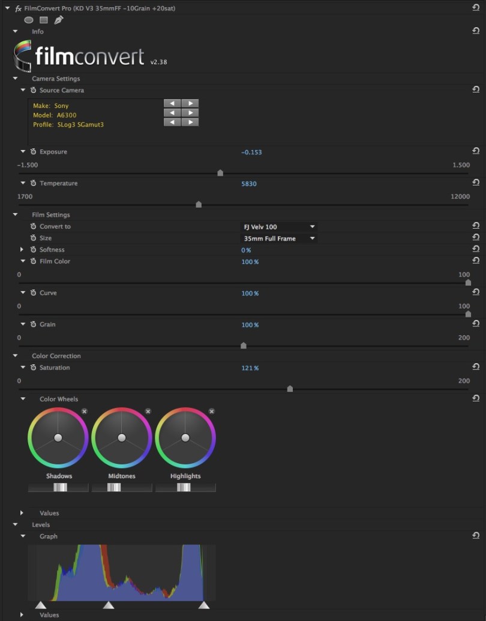
Task: Reset the Temperature parameter
Action: point(476,182)
